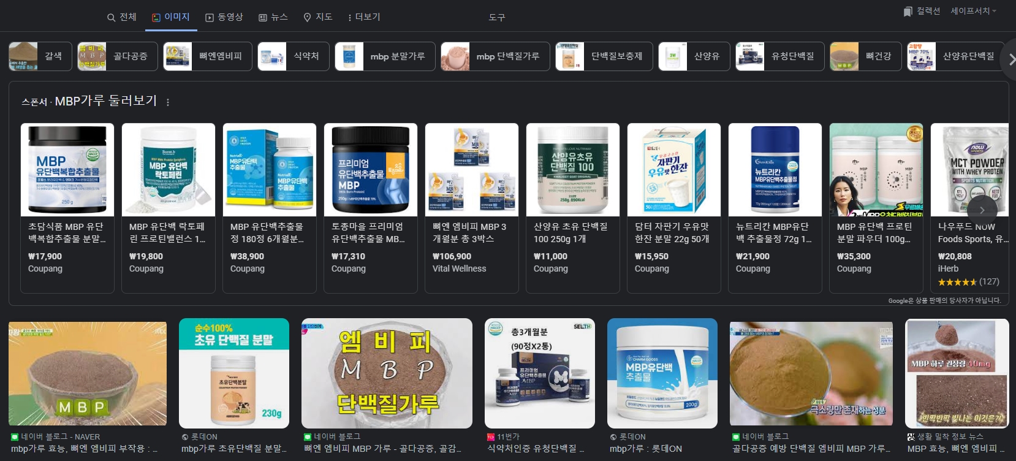Click the ₩106,900 price
Image resolution: width=1016 pixels, height=461 pixels.
452,256
